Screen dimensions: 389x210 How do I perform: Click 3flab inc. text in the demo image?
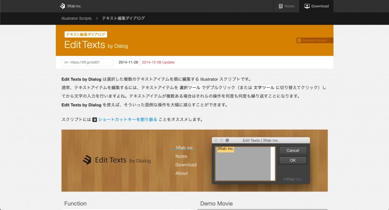[x=184, y=148]
